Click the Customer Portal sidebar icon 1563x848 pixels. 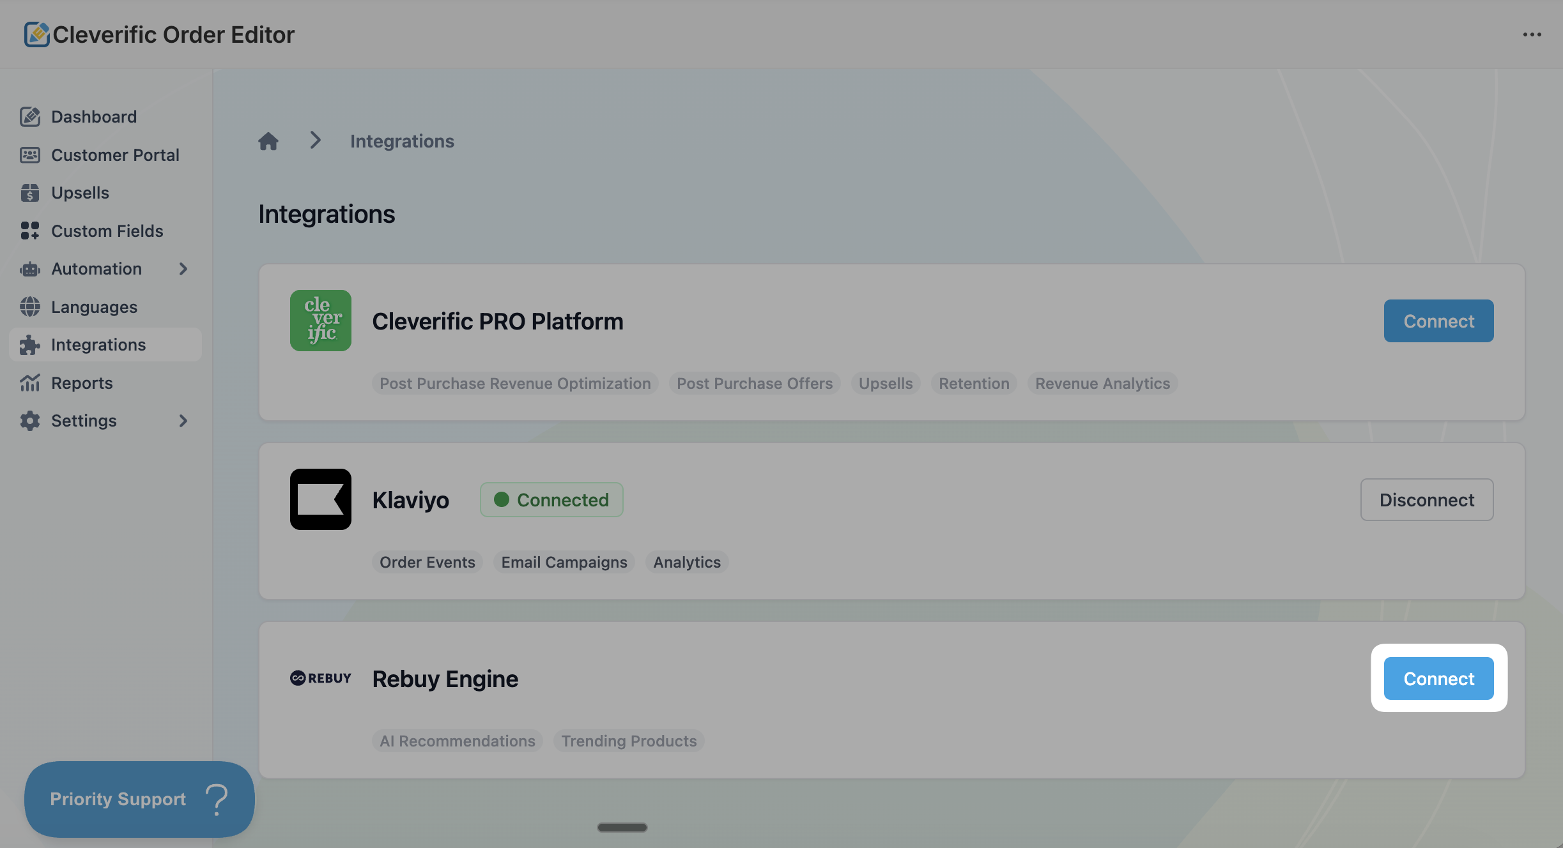pyautogui.click(x=30, y=155)
